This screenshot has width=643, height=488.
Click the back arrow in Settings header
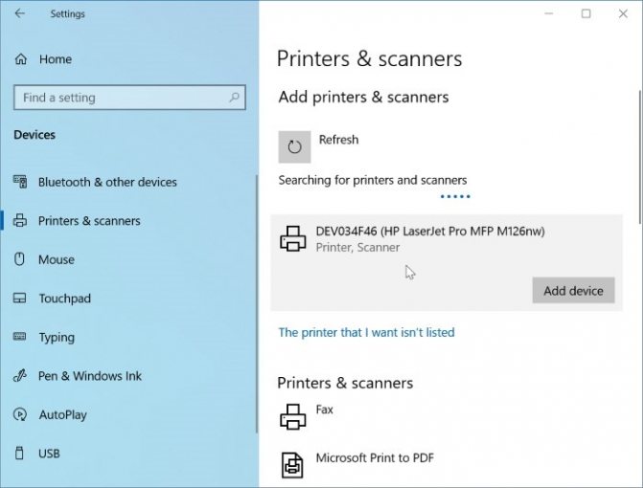[x=20, y=14]
